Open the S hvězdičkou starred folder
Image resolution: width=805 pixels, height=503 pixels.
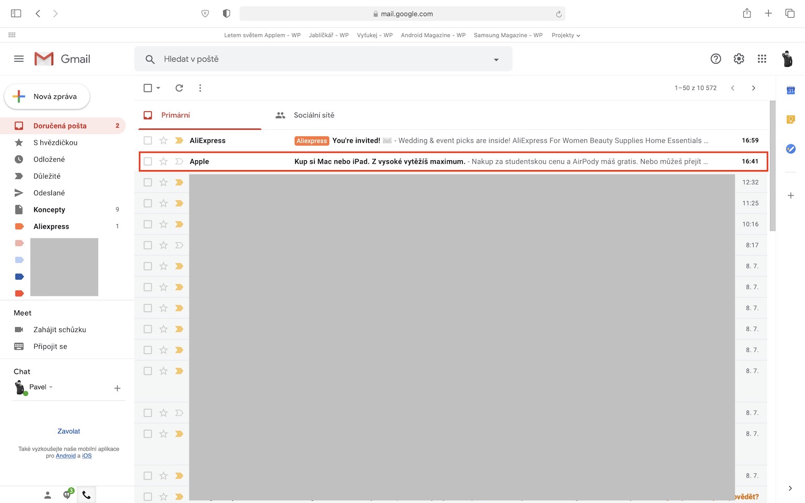coord(63,143)
